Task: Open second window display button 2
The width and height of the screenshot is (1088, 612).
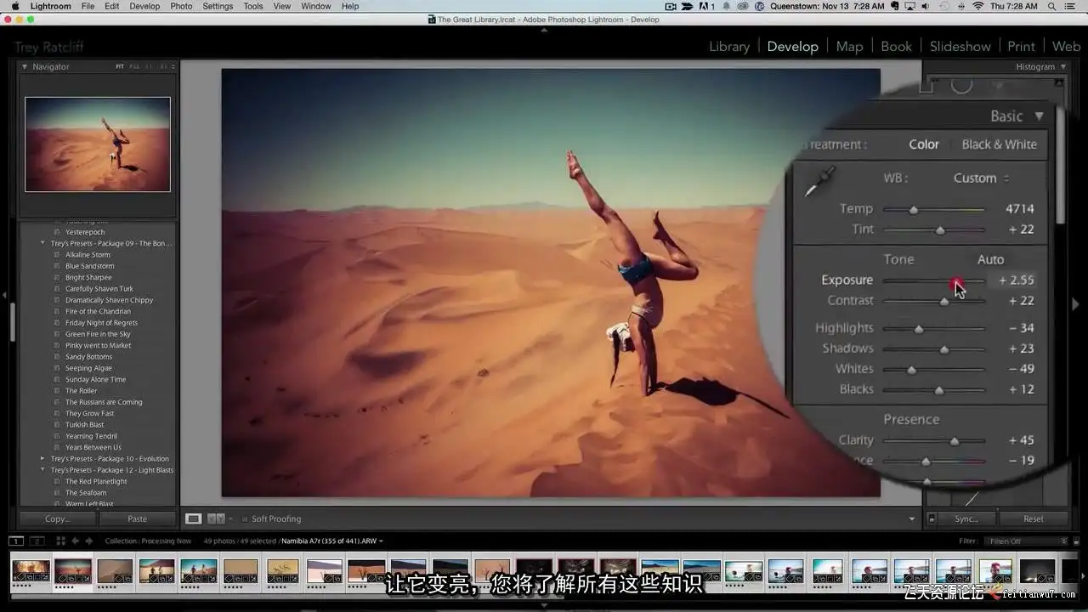Action: pos(37,541)
